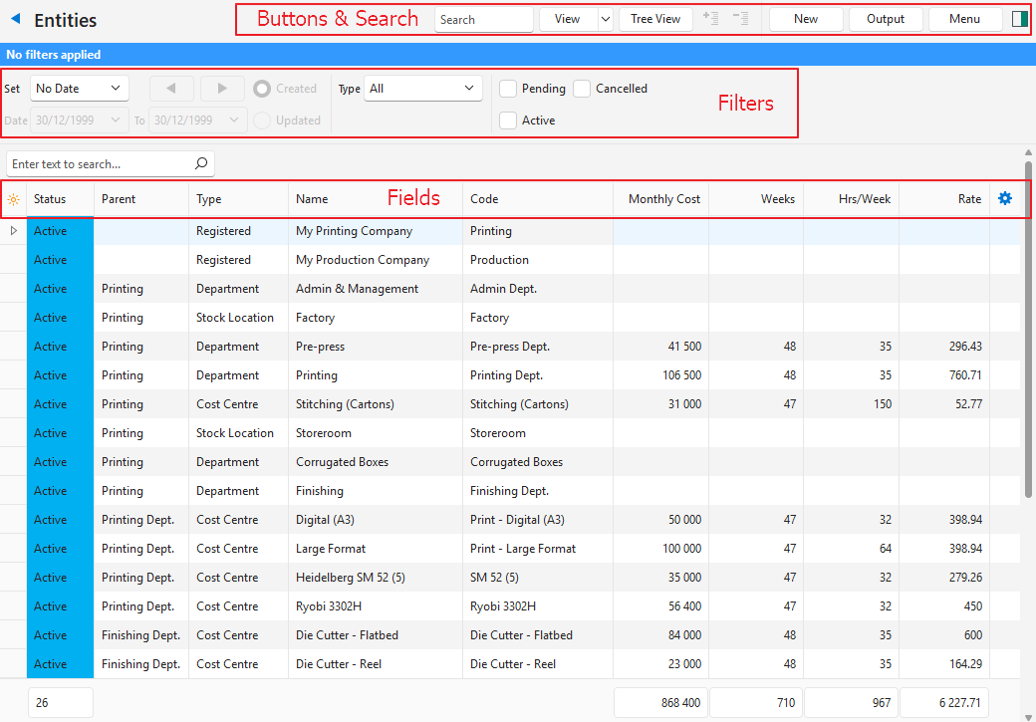Screen dimensions: 1036x722
Task: Sort by the Monthly Cost column header
Action: [663, 199]
